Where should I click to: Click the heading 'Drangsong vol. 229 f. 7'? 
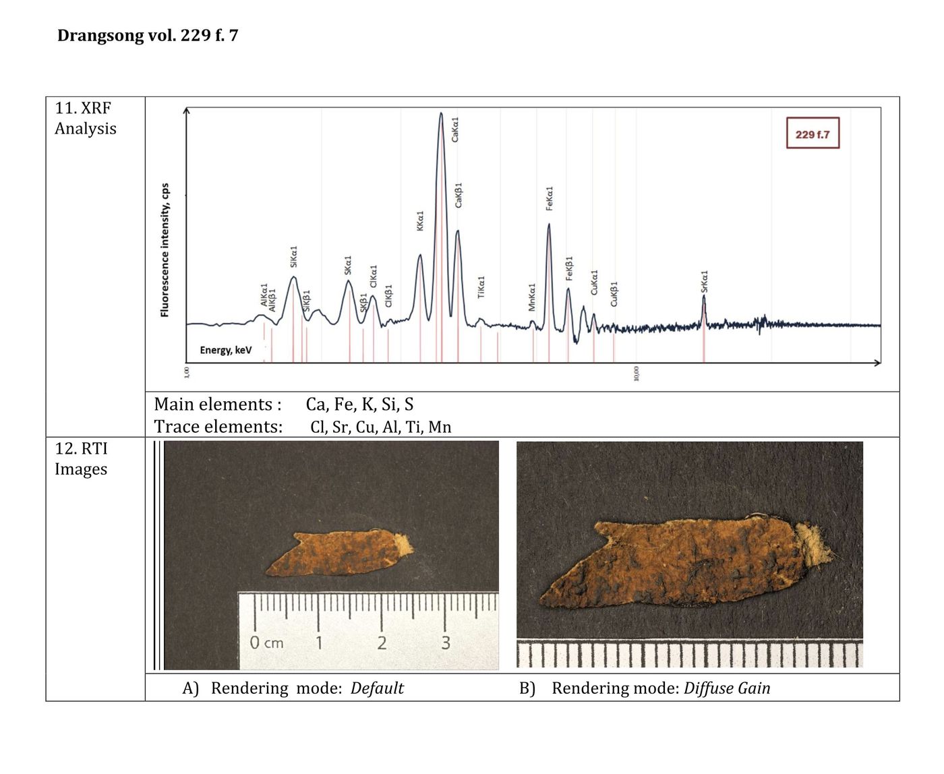148,36
